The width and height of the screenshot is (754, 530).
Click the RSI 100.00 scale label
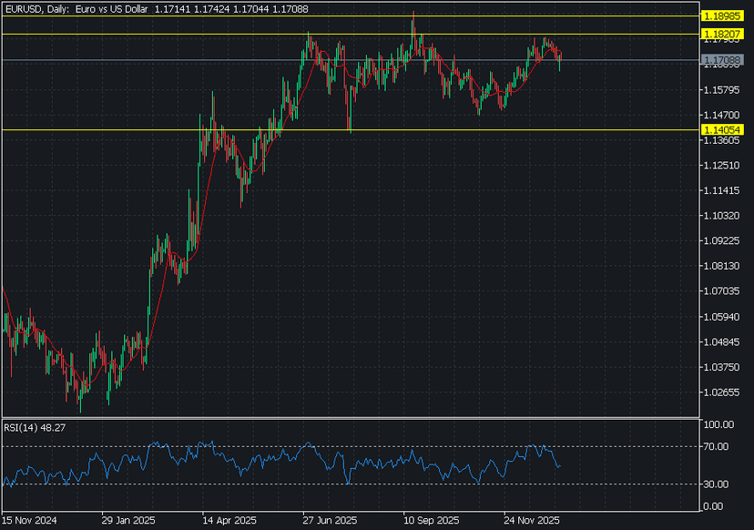point(718,424)
